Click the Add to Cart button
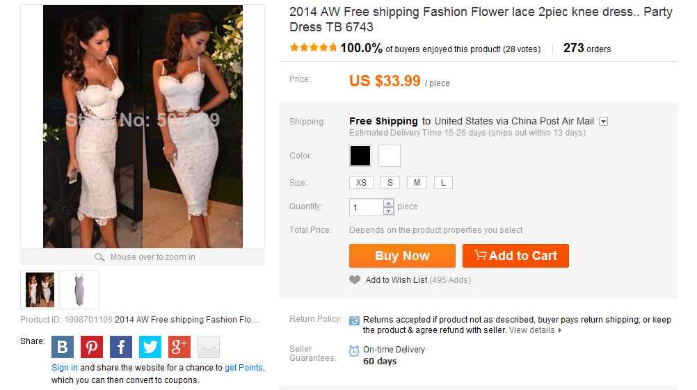 (515, 256)
